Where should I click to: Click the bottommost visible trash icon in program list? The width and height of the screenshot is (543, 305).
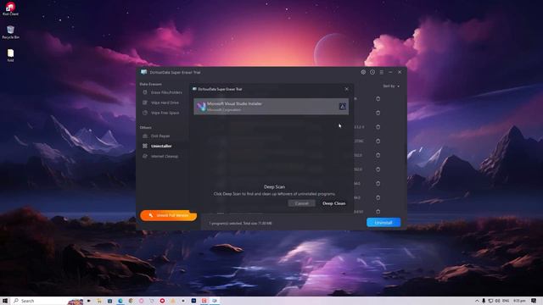pyautogui.click(x=378, y=211)
